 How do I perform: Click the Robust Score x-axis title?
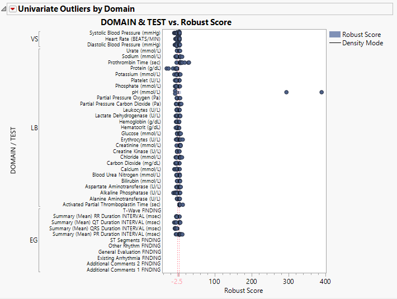pos(243,291)
